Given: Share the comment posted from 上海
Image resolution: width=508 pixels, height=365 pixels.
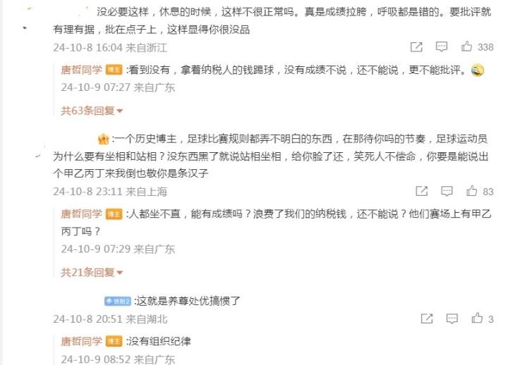Looking at the screenshot, I should (x=421, y=191).
